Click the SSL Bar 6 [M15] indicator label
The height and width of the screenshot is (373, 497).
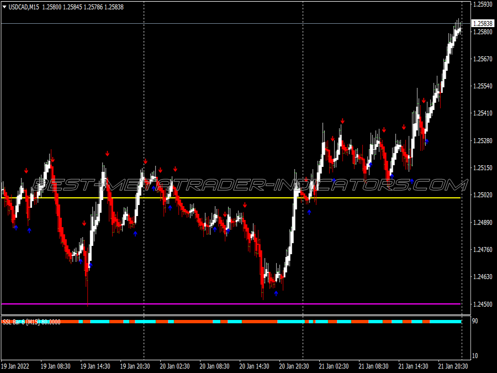[x=31, y=322]
